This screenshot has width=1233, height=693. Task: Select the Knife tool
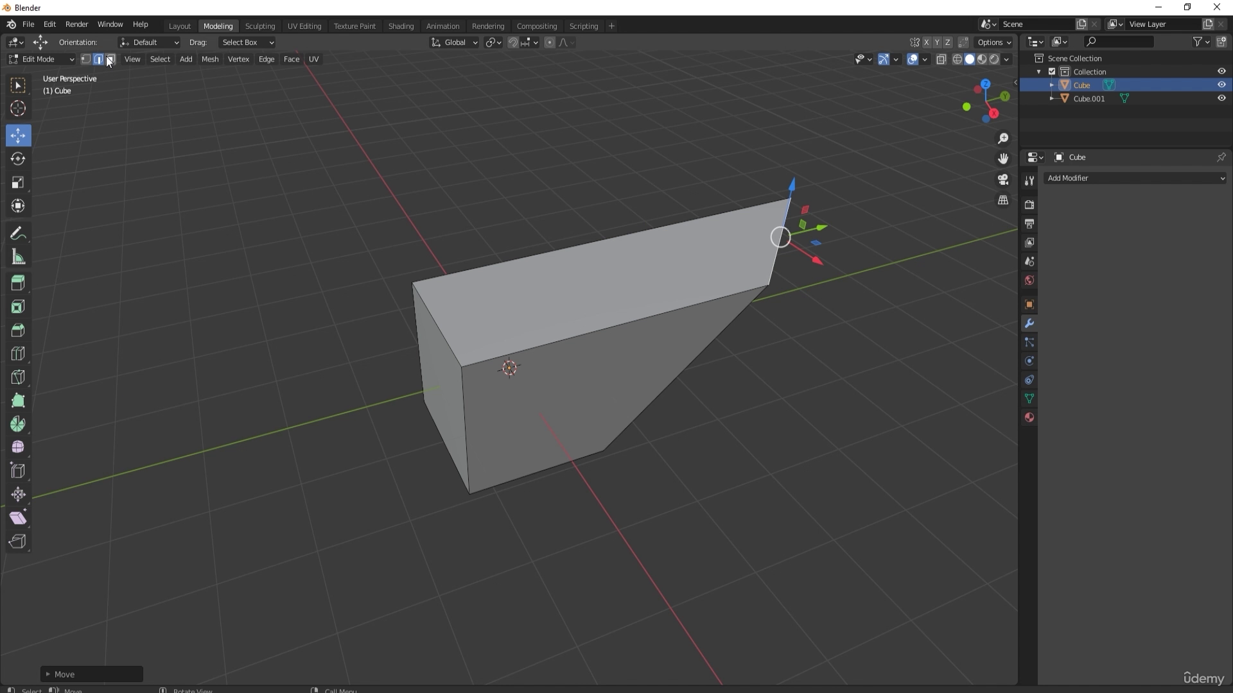(x=18, y=377)
